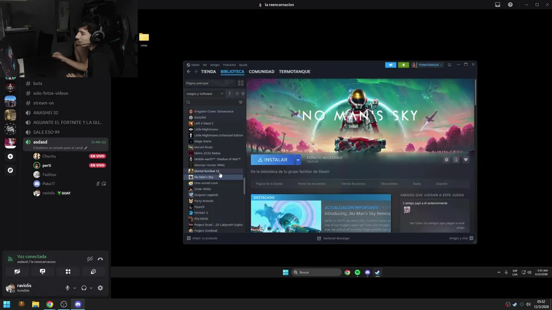Add No Man's Sky to favorites heart

click(x=466, y=160)
